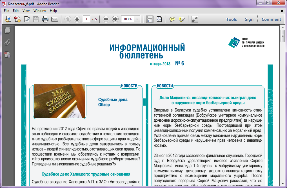
Task: Open the Window menu
Action: click(39, 11)
